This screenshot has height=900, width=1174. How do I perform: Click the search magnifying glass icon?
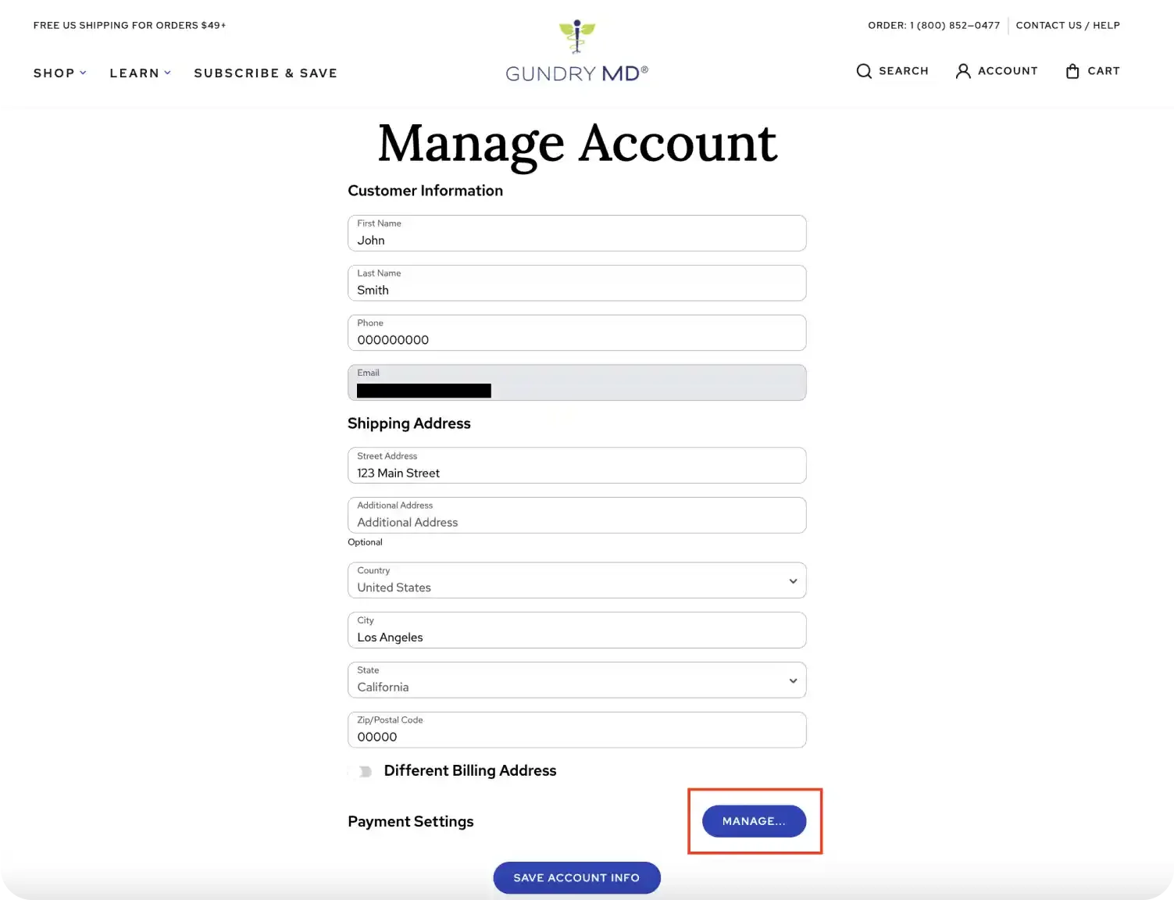tap(864, 71)
